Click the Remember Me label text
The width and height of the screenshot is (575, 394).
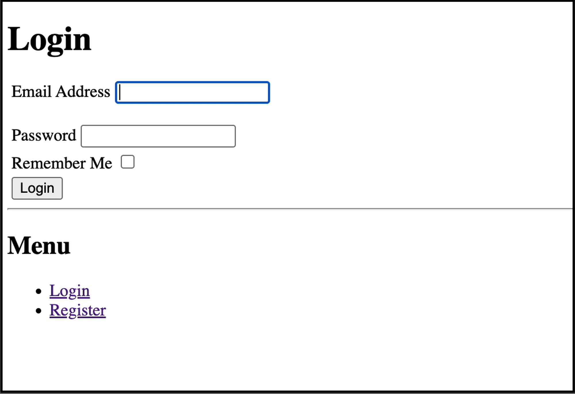(x=62, y=163)
